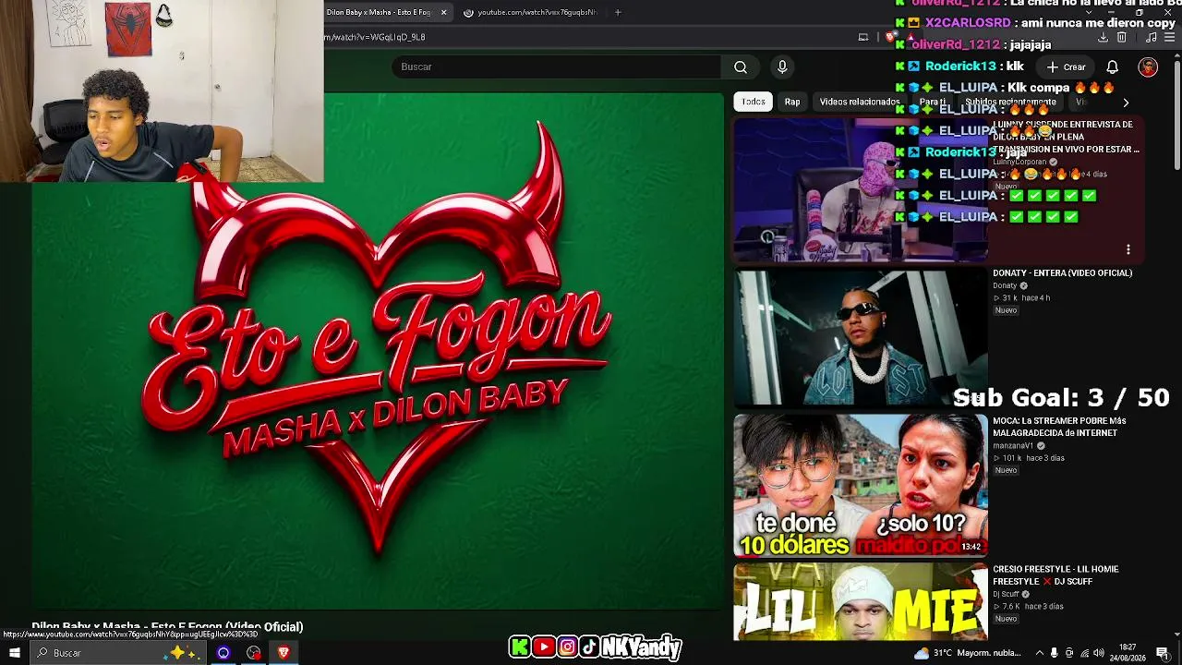Click the Windows taskbar Buscar search box
The width and height of the screenshot is (1182, 665).
tap(116, 653)
